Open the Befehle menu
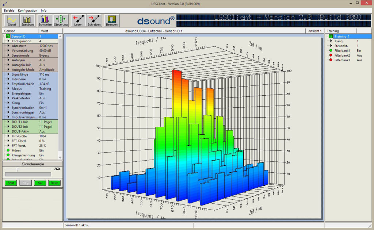The height and width of the screenshot is (230, 374). (9, 11)
